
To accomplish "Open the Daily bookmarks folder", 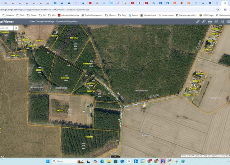I will 122,15.
